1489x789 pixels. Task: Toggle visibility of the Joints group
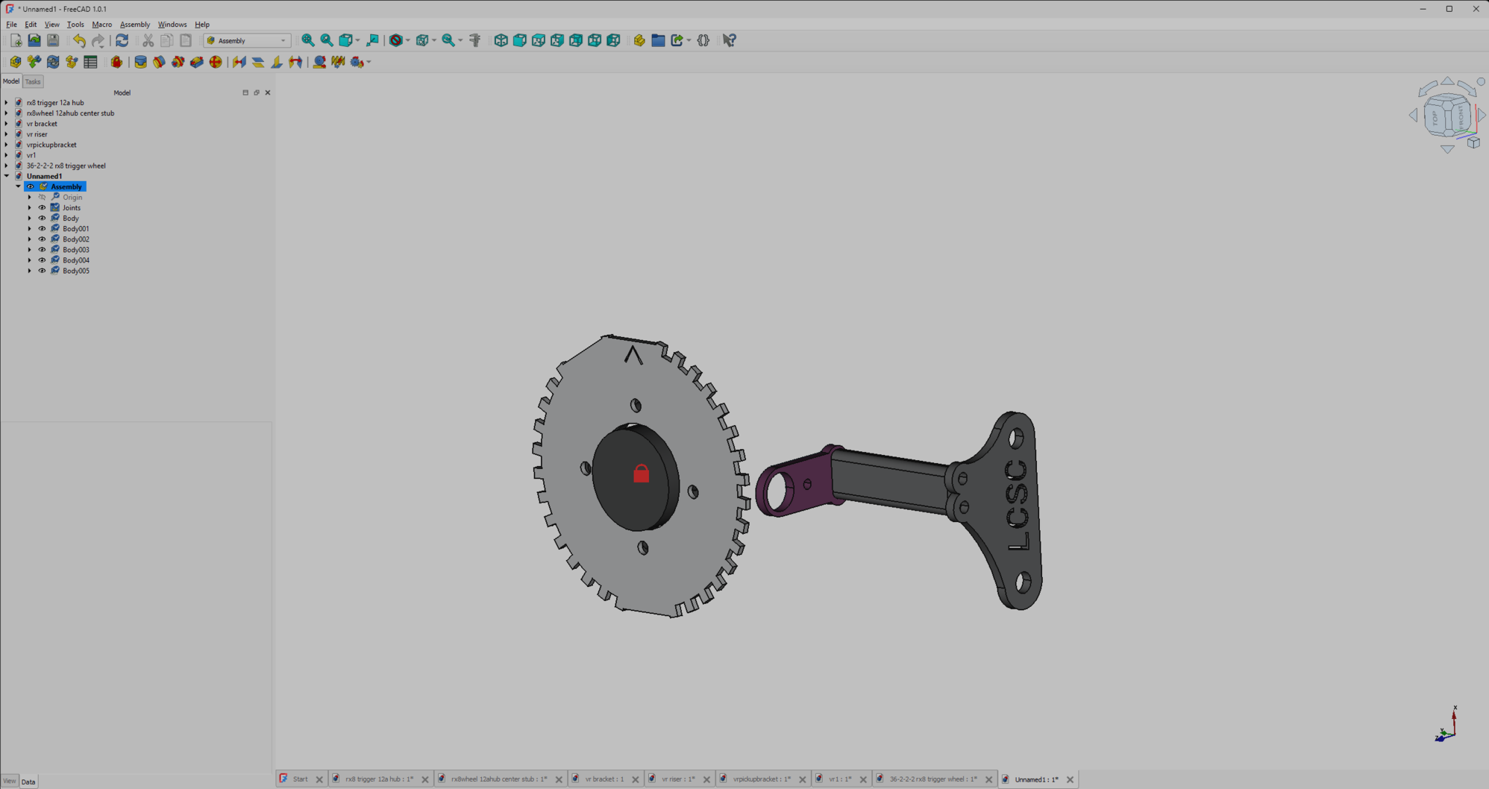click(42, 208)
